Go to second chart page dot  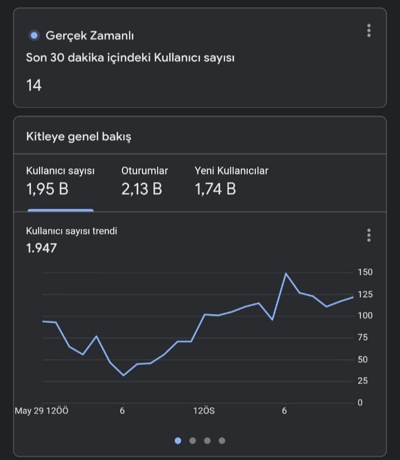pyautogui.click(x=192, y=440)
